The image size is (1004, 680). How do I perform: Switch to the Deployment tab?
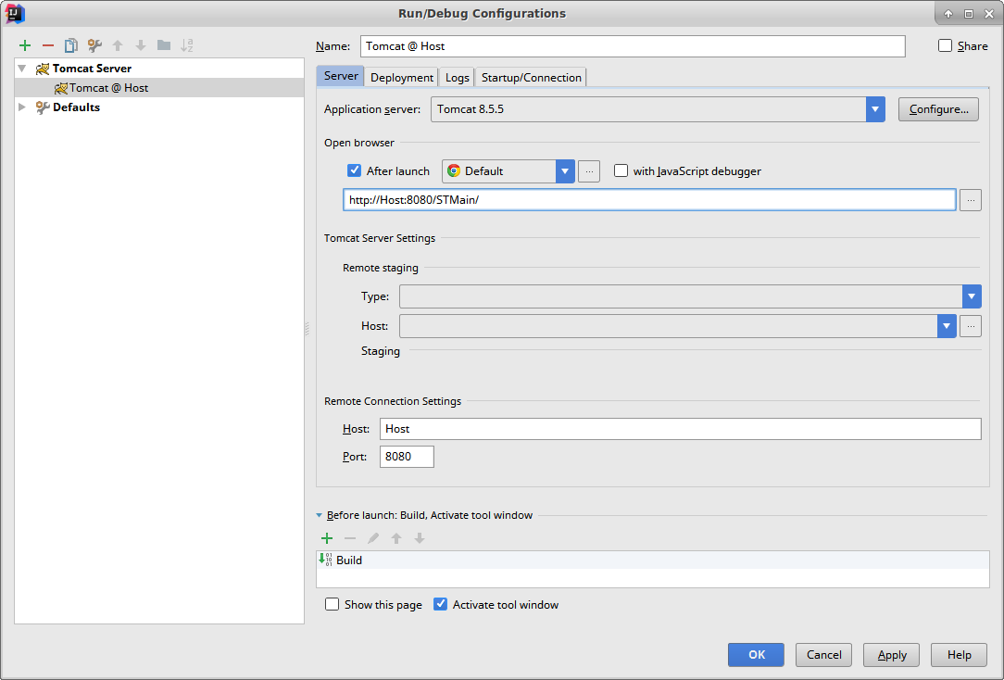coord(402,78)
